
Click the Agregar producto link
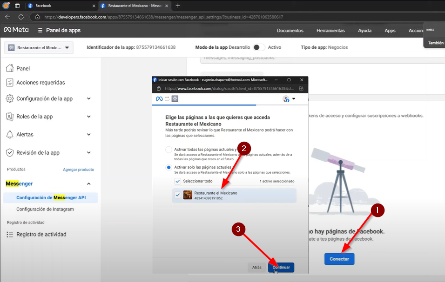click(x=78, y=170)
